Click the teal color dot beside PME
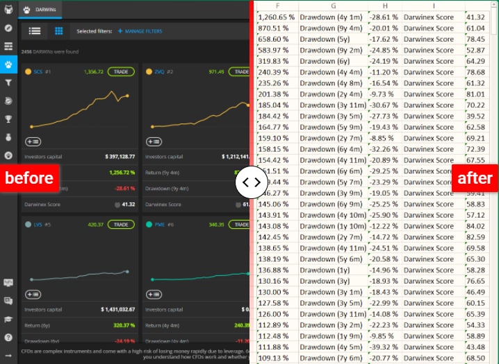 coord(149,225)
